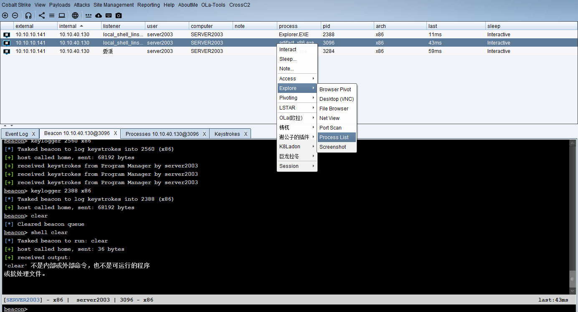
Task: Open keystrokes keyboard toolbar icon
Action: (109, 15)
